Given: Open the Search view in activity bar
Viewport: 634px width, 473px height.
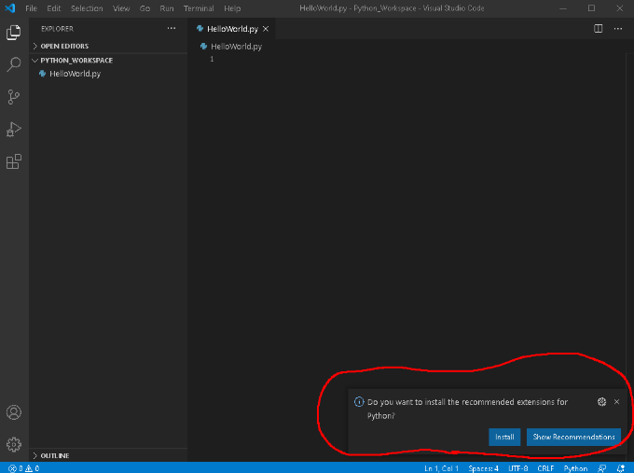Looking at the screenshot, I should tap(14, 64).
